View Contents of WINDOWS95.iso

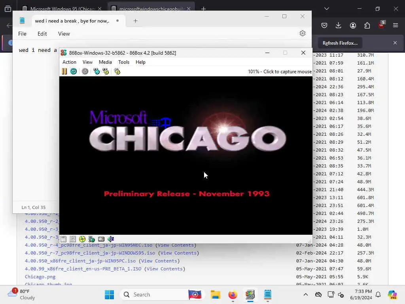(178, 253)
